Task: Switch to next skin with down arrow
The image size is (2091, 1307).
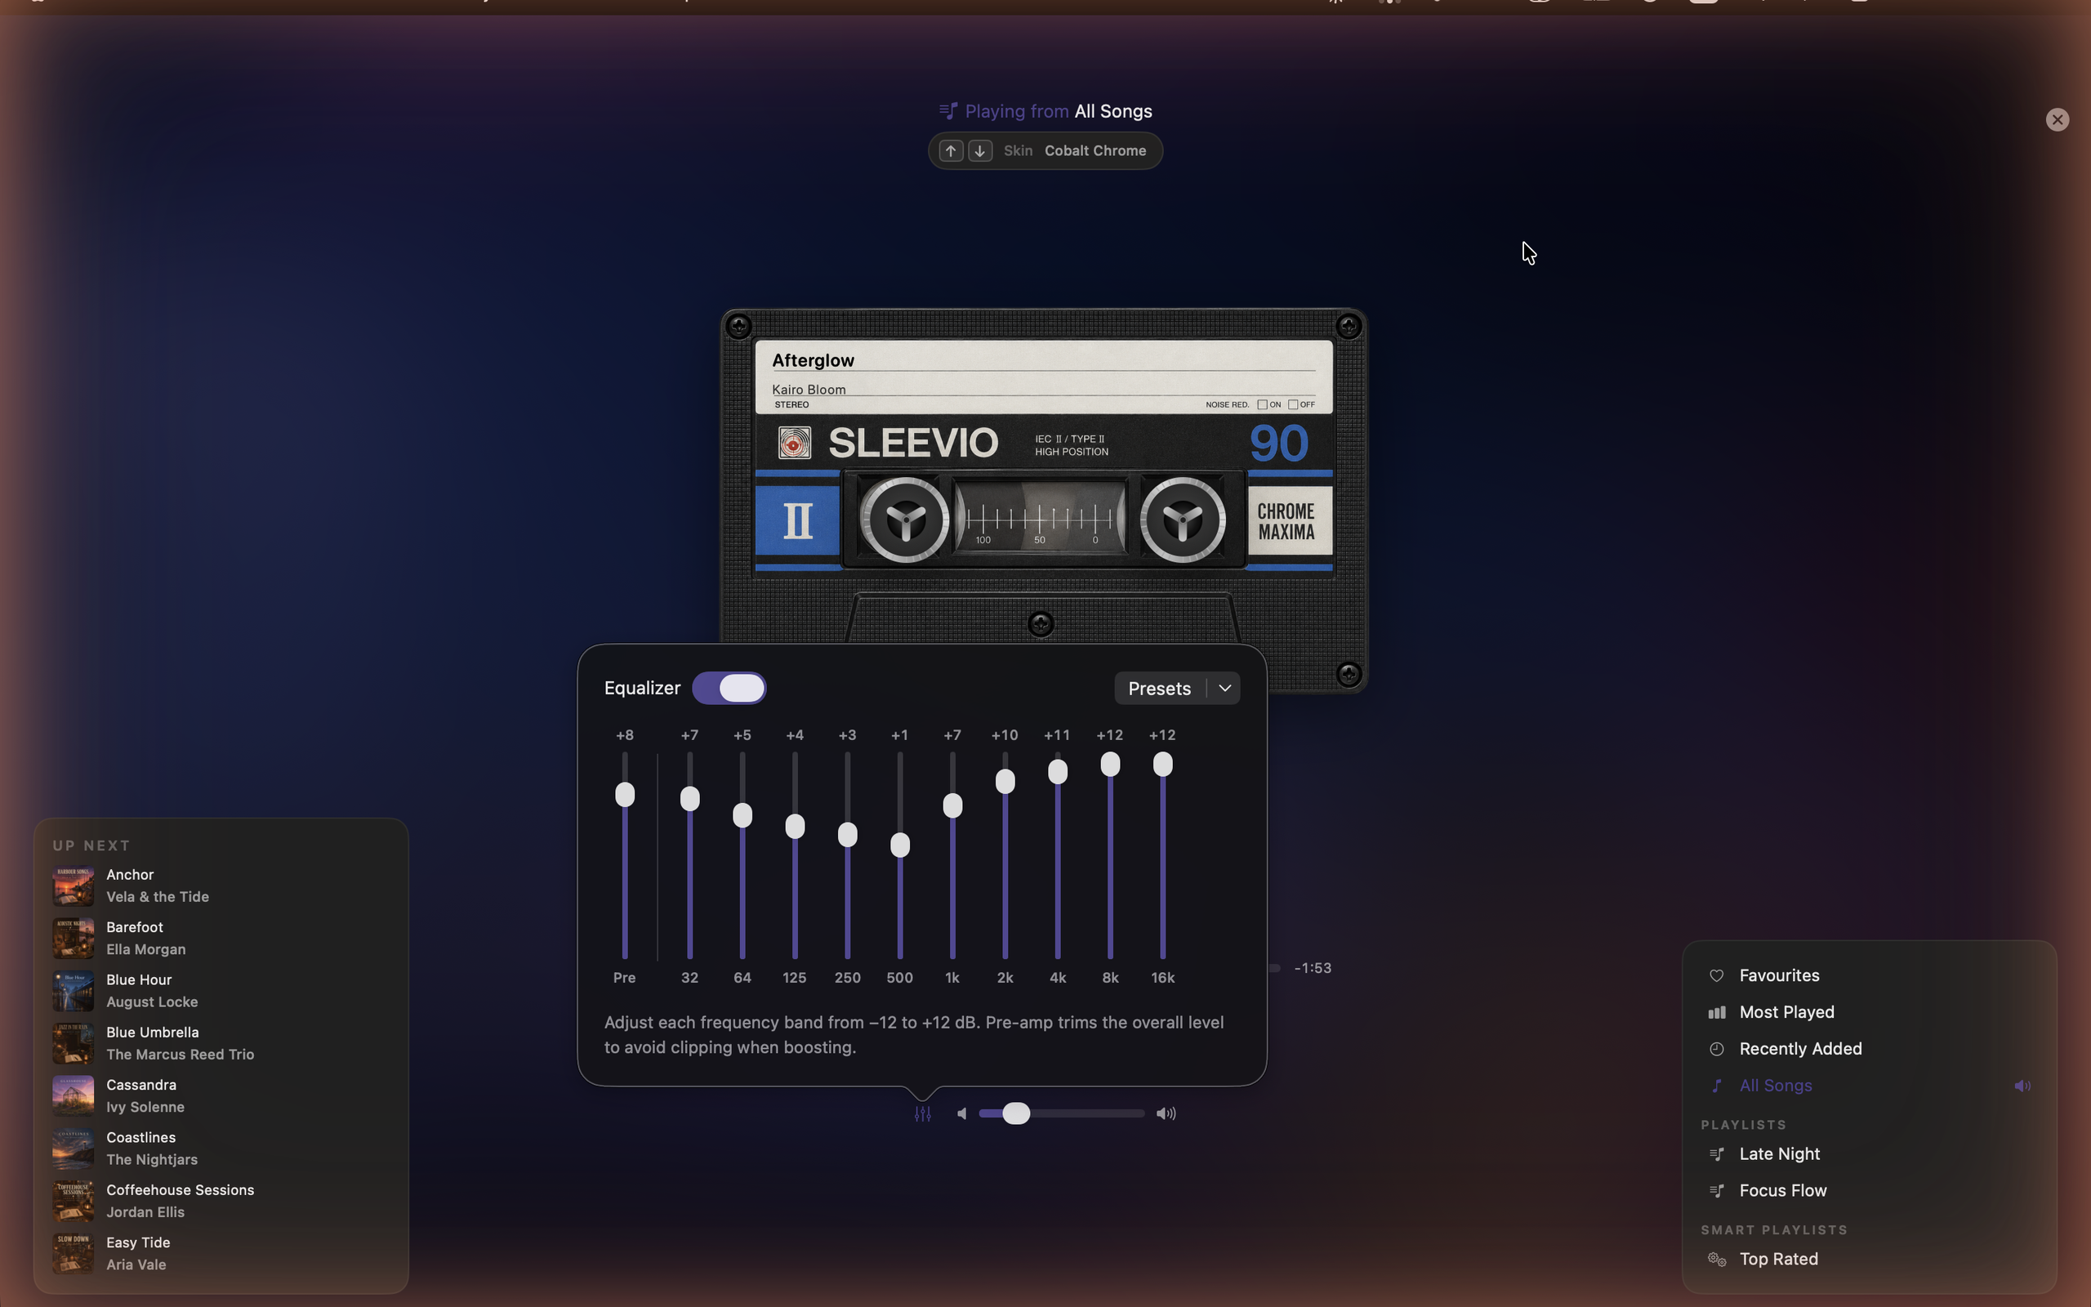Action: pos(980,151)
